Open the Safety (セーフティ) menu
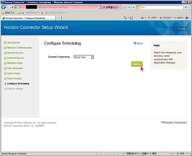 166,18
